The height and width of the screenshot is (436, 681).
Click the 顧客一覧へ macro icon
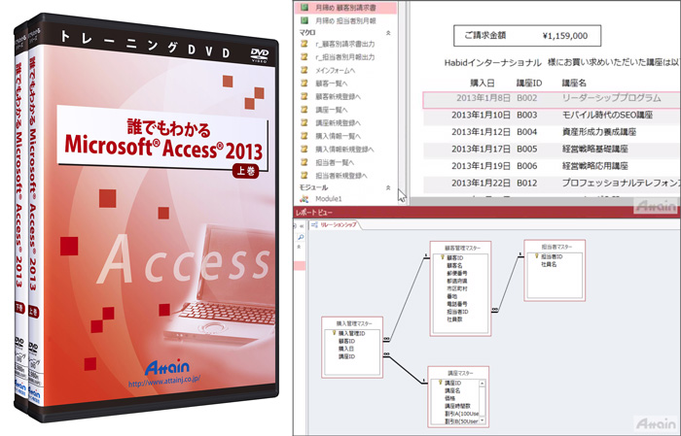(305, 84)
